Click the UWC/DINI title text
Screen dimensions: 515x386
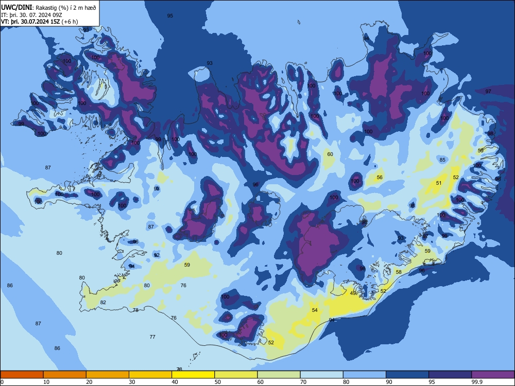coord(16,8)
